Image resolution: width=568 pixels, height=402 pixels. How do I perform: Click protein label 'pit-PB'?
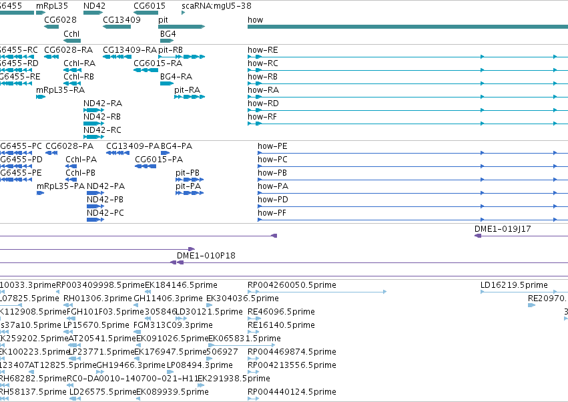188,173
